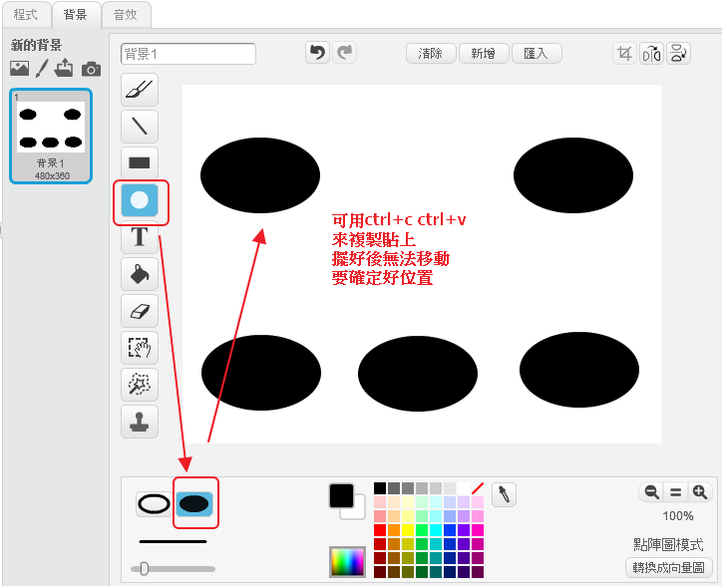
Task: Select the Fill bucket tool
Action: click(x=140, y=273)
